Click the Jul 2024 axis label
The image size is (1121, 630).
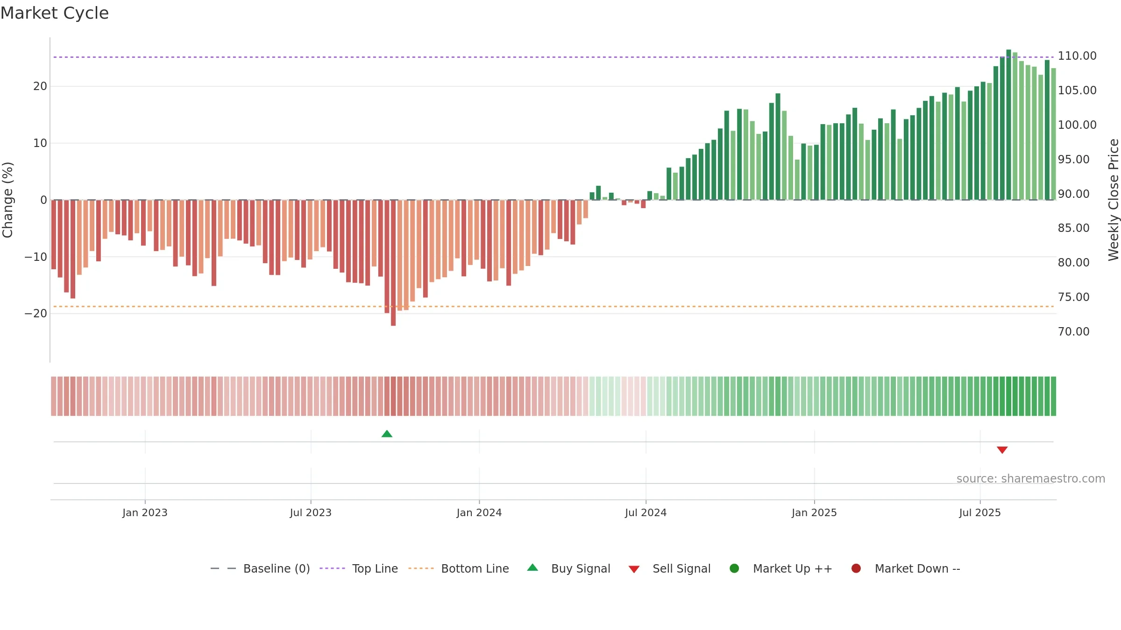point(646,512)
